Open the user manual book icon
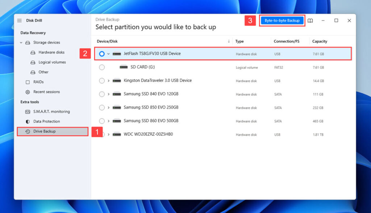 coord(310,21)
